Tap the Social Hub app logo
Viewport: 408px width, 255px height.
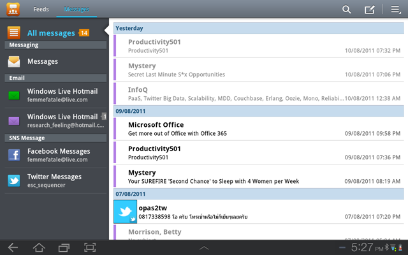pyautogui.click(x=13, y=9)
